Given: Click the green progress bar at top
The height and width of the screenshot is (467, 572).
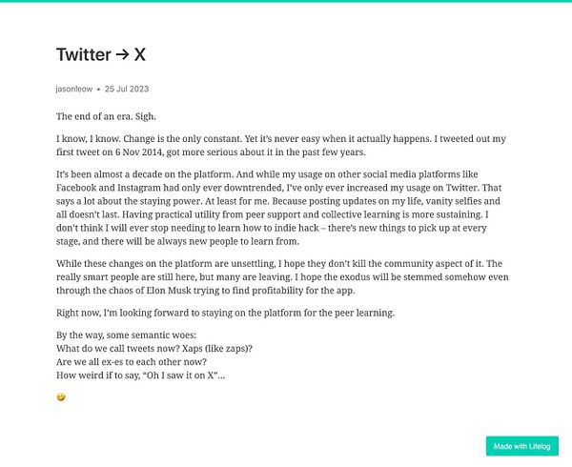Looking at the screenshot, I should pos(286,1).
